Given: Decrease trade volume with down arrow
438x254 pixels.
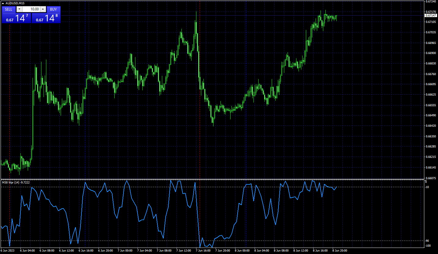Looking at the screenshot, I should 19,9.
